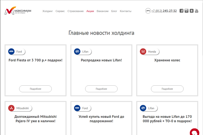Go to the Сервис menu section
The image size is (203, 135).
tap(60, 11)
